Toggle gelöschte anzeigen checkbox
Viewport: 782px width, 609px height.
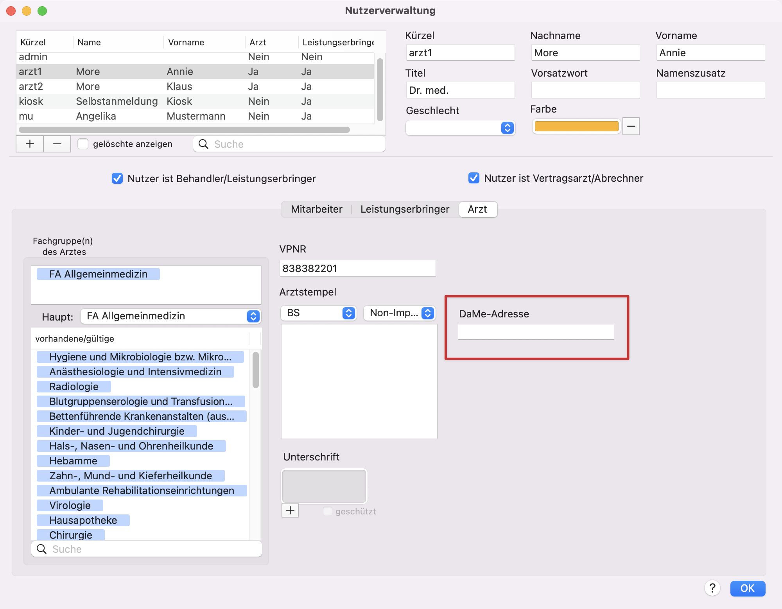[x=83, y=144]
